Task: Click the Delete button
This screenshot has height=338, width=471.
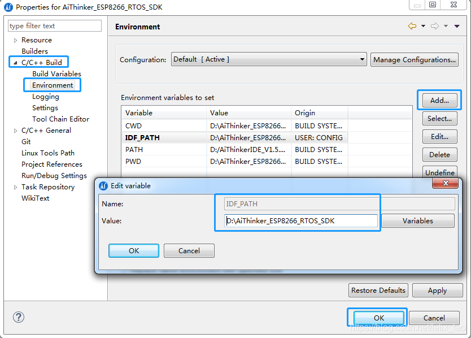Action: (x=439, y=154)
